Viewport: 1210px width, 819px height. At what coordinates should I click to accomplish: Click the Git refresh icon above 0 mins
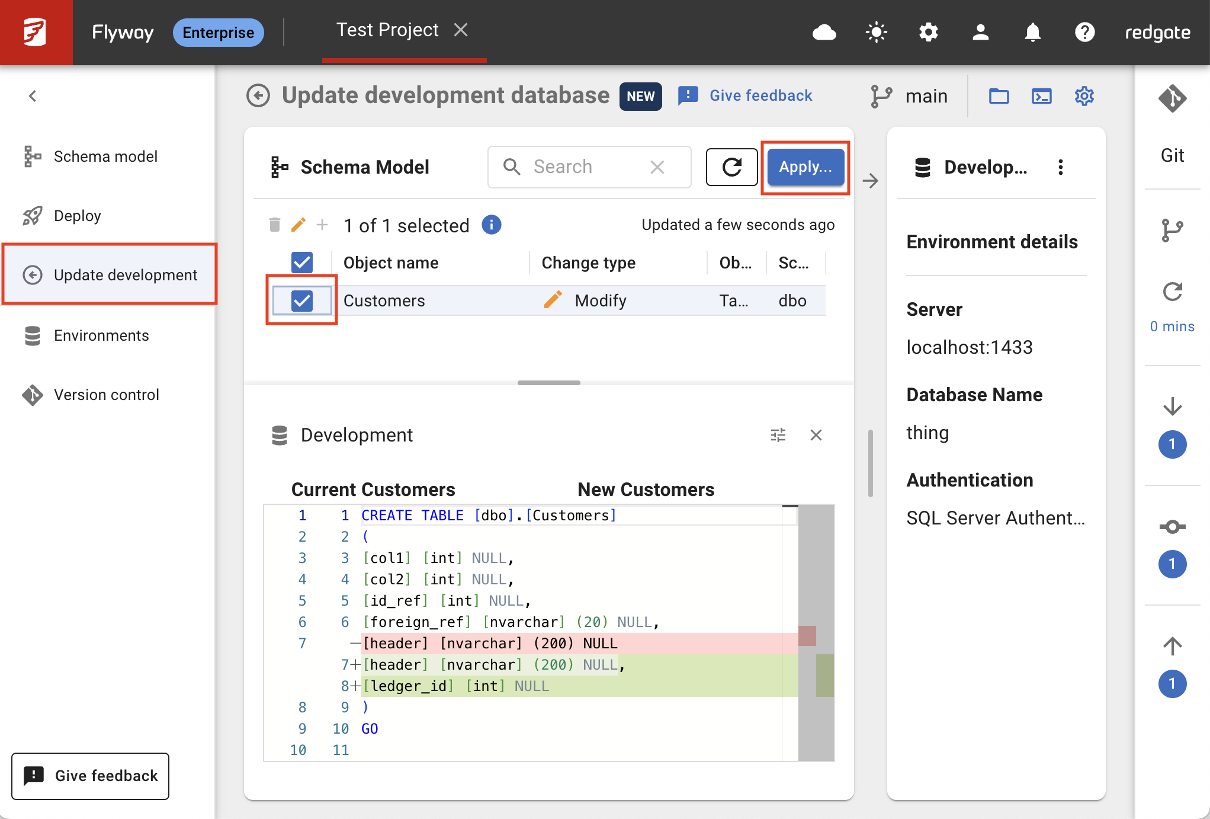pos(1172,292)
